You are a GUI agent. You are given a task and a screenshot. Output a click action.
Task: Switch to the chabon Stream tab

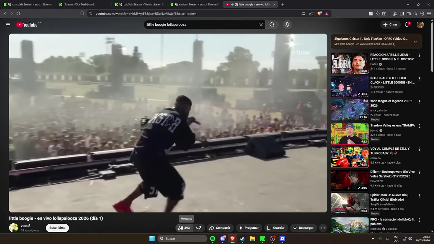click(x=194, y=4)
